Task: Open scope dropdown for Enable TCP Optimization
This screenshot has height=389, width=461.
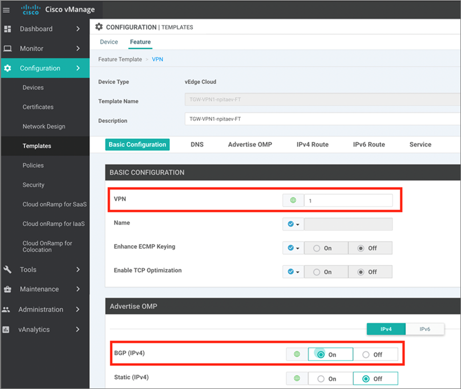Action: pyautogui.click(x=293, y=272)
